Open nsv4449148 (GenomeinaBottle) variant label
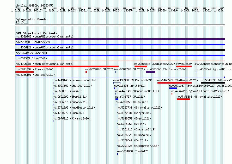Viewport: 232px width, 164px height. (x=75, y=80)
